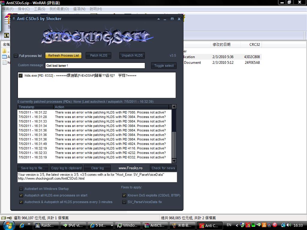The image size is (307, 230).
Task: Select log entry for PID 4924
Action: 94,144
